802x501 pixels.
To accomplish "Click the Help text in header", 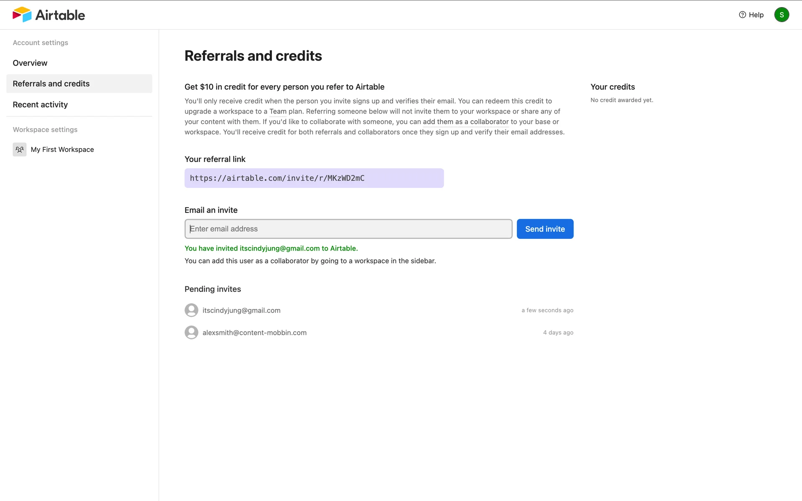I will coord(756,15).
